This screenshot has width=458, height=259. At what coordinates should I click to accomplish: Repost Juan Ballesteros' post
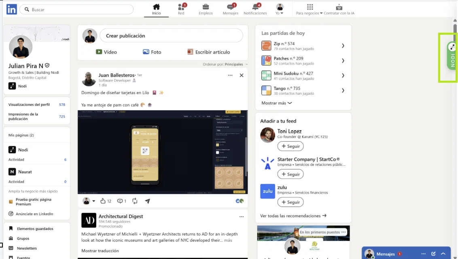coord(135,201)
